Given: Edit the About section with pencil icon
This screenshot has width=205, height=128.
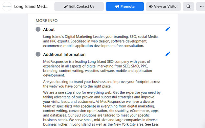Looking at the screenshot, I should click(x=168, y=29).
